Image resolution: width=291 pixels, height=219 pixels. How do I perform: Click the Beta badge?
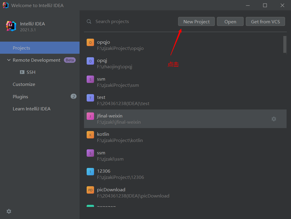[x=69, y=60]
